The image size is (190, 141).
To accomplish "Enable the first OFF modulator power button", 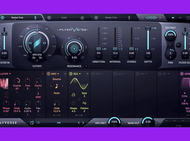I will 93,74.
